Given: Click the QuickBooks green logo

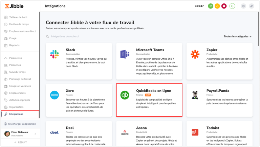Looking at the screenshot, I should (125, 95).
